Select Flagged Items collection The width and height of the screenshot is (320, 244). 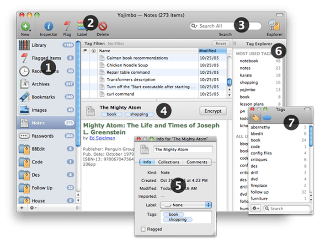point(46,58)
